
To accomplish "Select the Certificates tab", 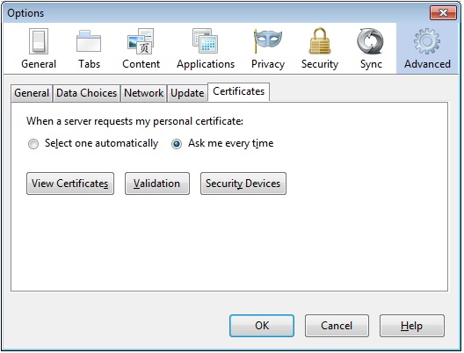I will tap(238, 91).
